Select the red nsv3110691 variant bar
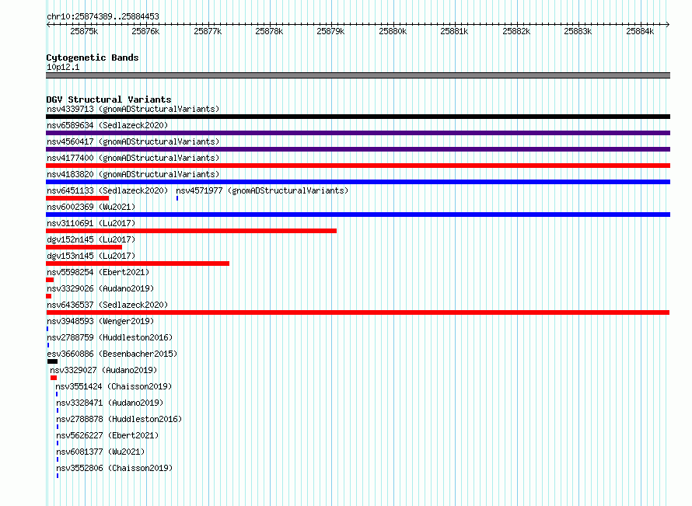The height and width of the screenshot is (506, 692). coord(191,231)
